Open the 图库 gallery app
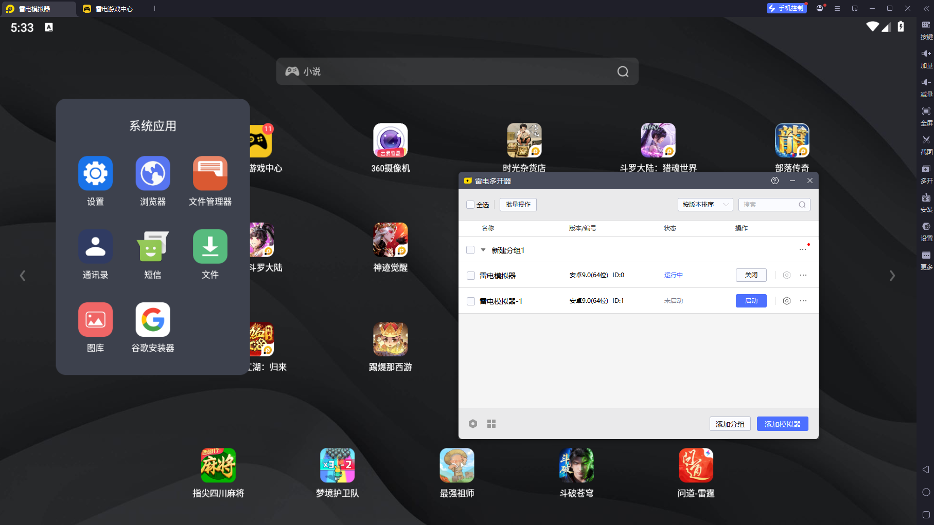This screenshot has height=525, width=934. point(95,319)
